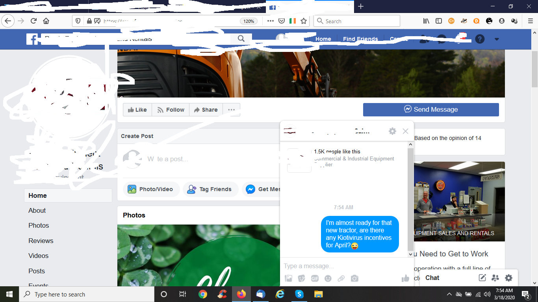Click the Send Message button

[431, 110]
